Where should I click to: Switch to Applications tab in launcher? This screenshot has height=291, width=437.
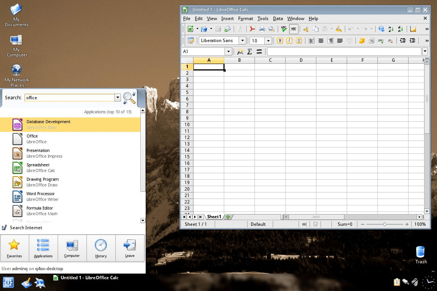[x=43, y=248]
